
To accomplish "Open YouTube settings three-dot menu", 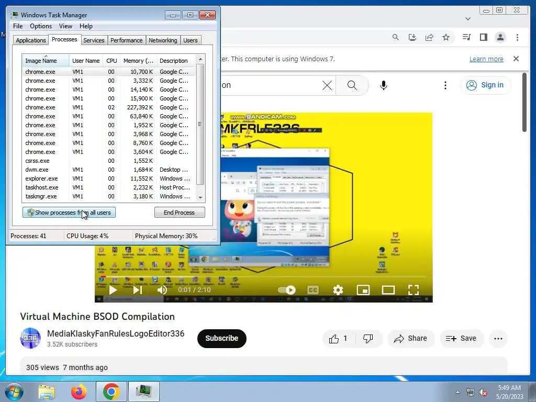I will (445, 85).
